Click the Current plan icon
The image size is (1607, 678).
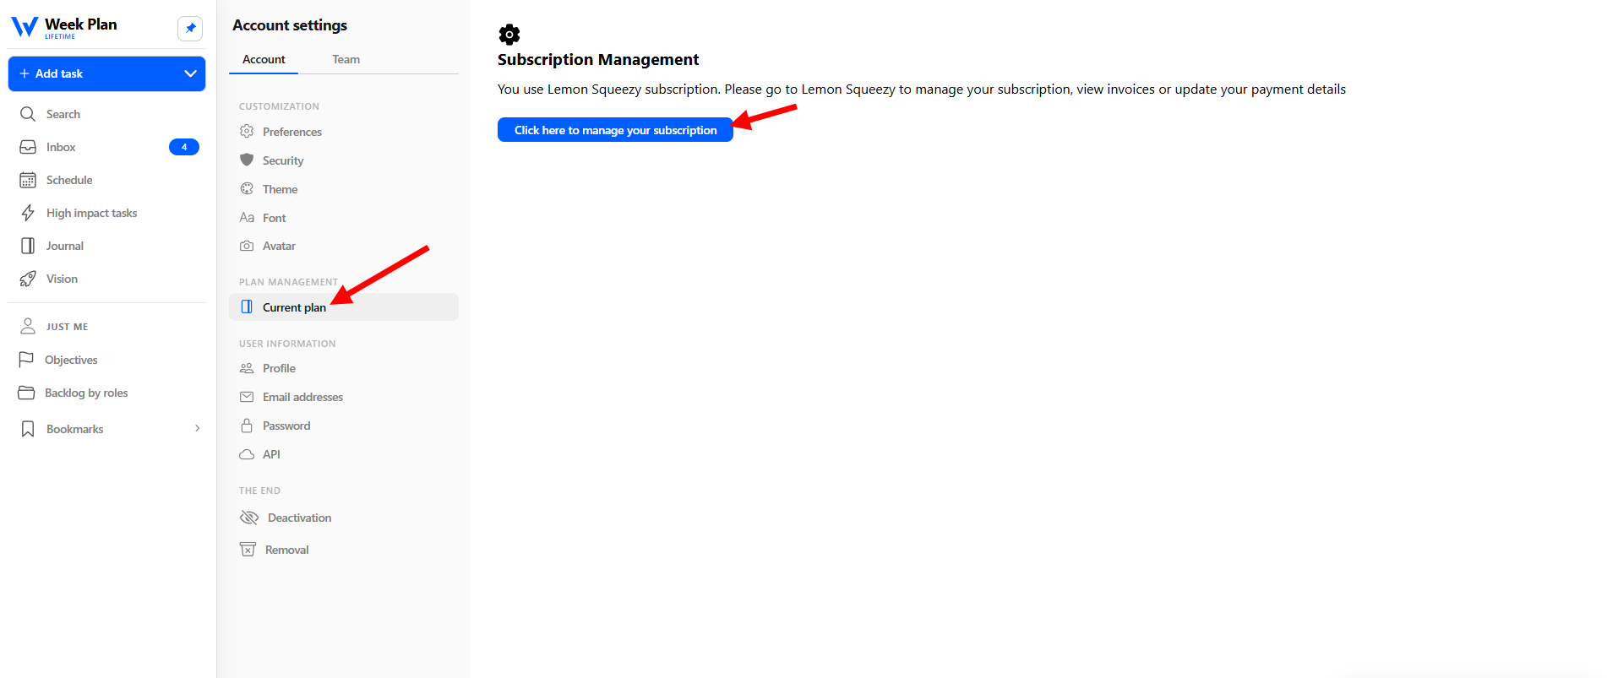pos(247,306)
